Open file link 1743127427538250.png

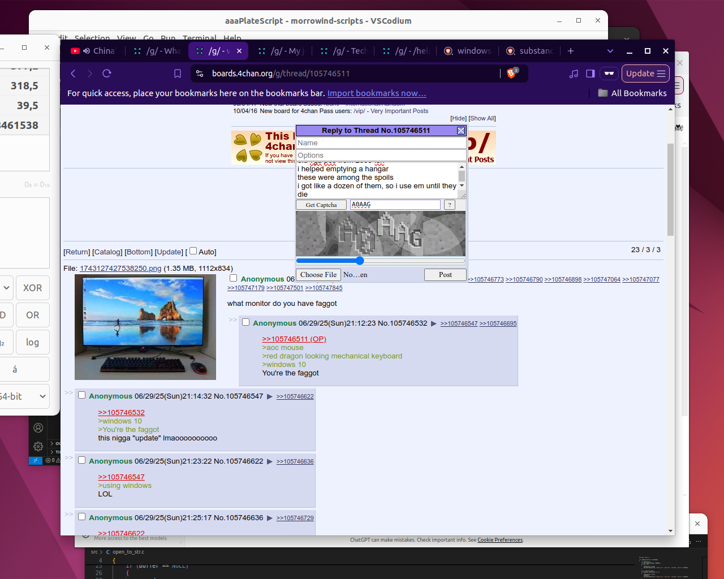click(x=120, y=269)
